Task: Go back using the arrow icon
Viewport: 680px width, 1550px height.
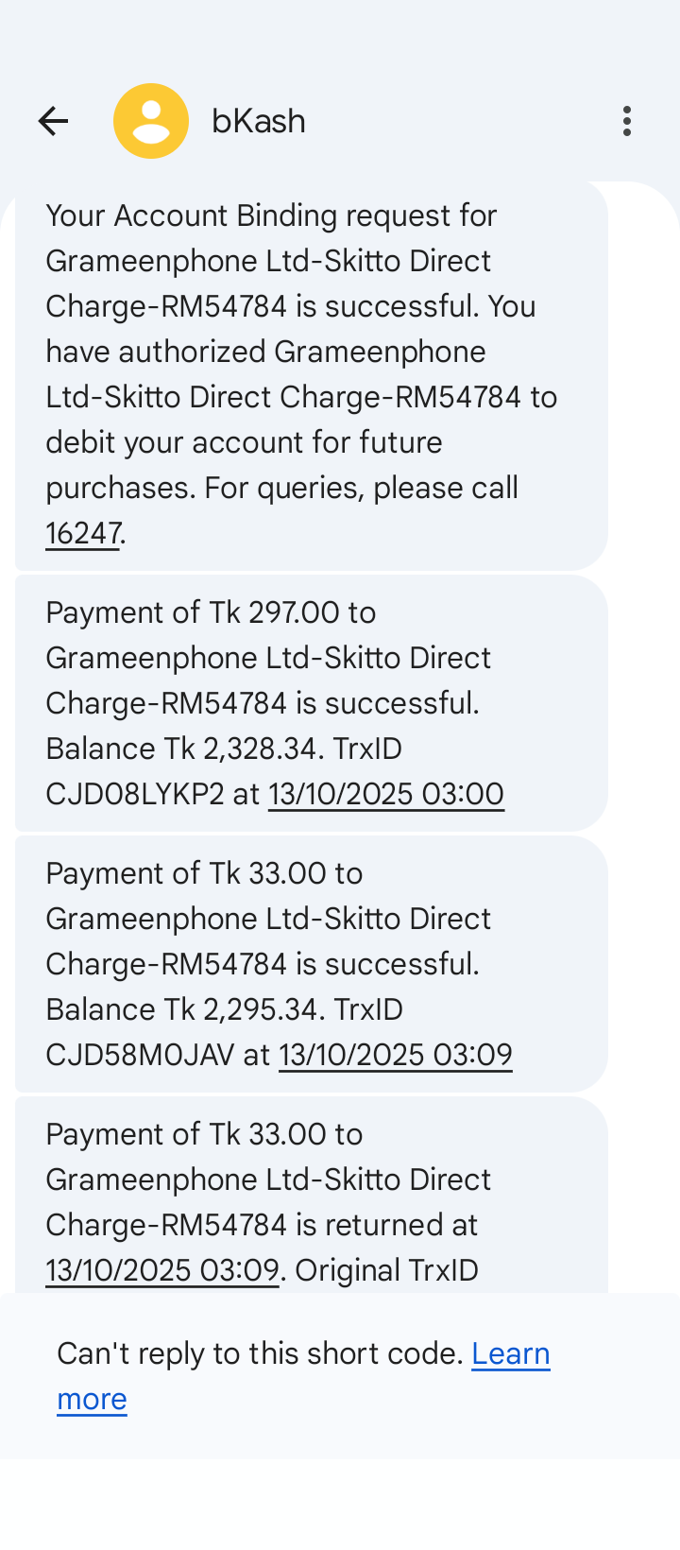Action: point(53,121)
